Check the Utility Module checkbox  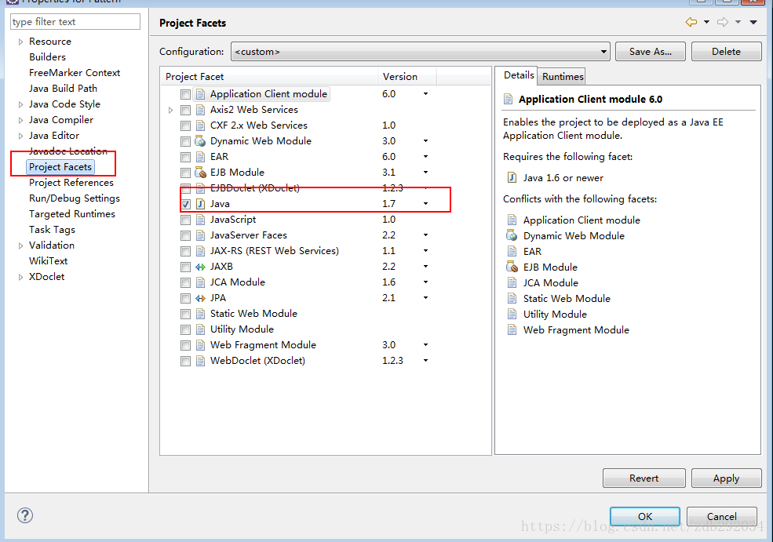click(x=185, y=329)
